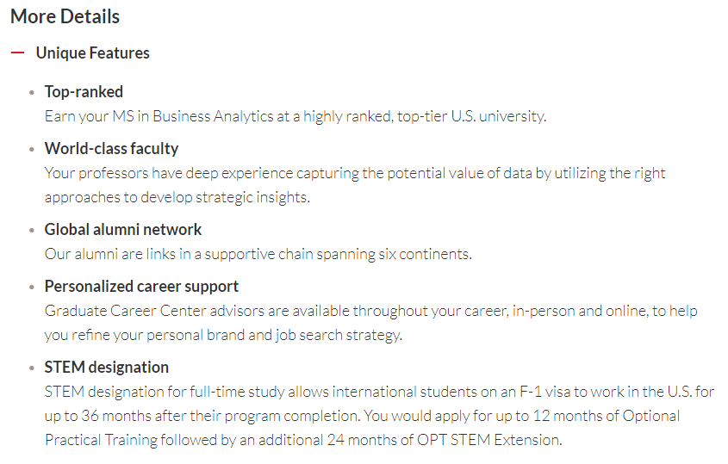Image resolution: width=728 pixels, height=464 pixels.
Task: Click bullet point beside Top-ranked
Action: [32, 93]
